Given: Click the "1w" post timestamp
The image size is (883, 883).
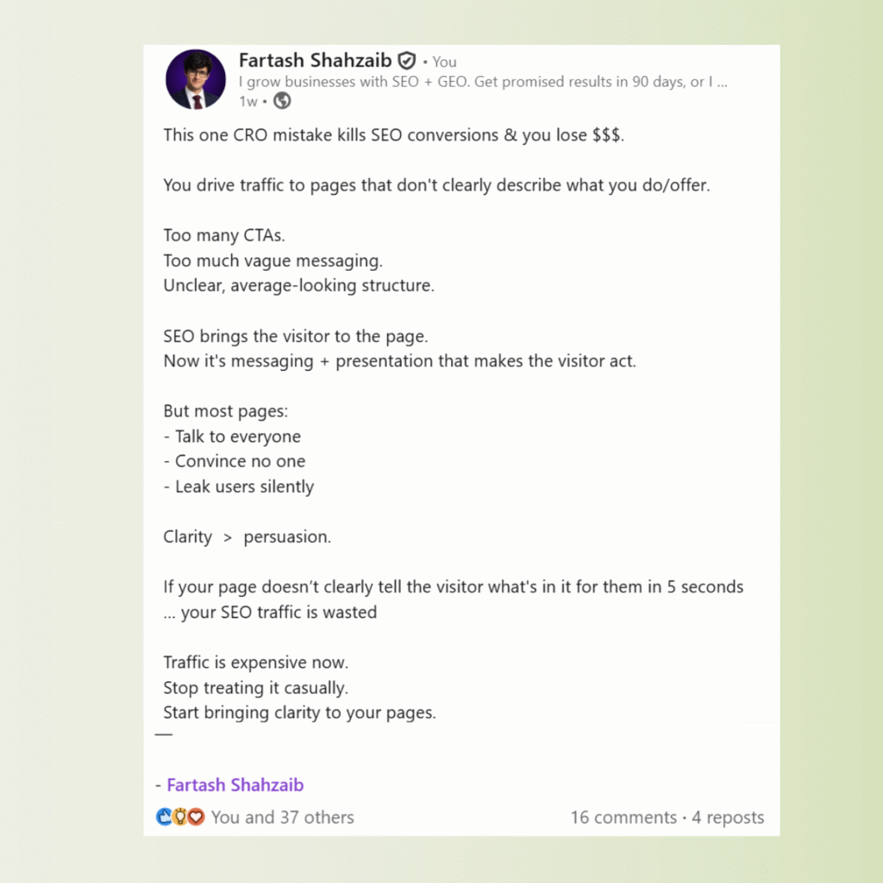Looking at the screenshot, I should (x=247, y=102).
